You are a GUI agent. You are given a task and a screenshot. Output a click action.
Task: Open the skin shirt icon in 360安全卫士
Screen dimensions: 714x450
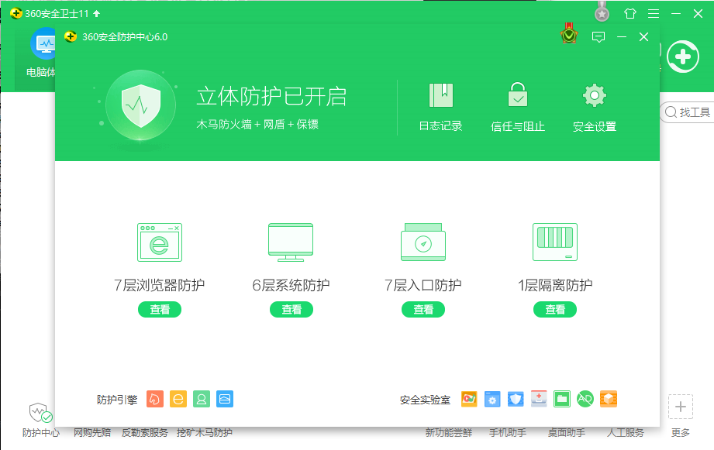tap(630, 14)
